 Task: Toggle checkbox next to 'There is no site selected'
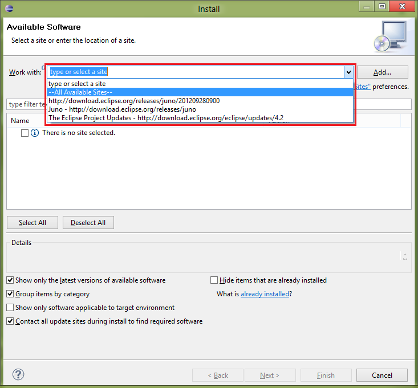(x=25, y=133)
